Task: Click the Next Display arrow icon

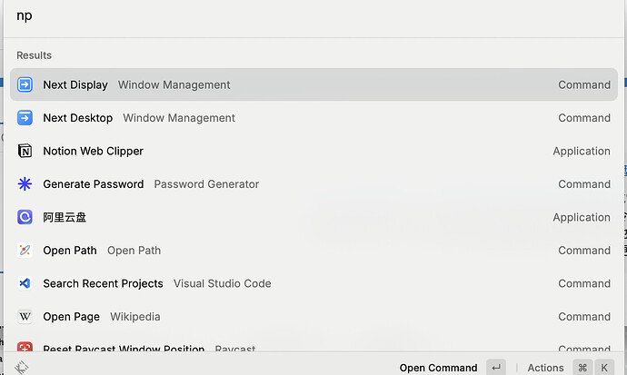Action: coord(25,84)
